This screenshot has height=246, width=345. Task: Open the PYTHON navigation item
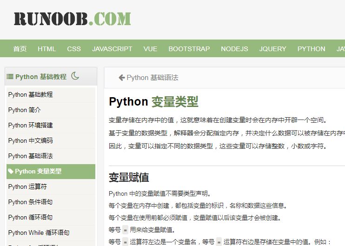pyautogui.click(x=312, y=49)
